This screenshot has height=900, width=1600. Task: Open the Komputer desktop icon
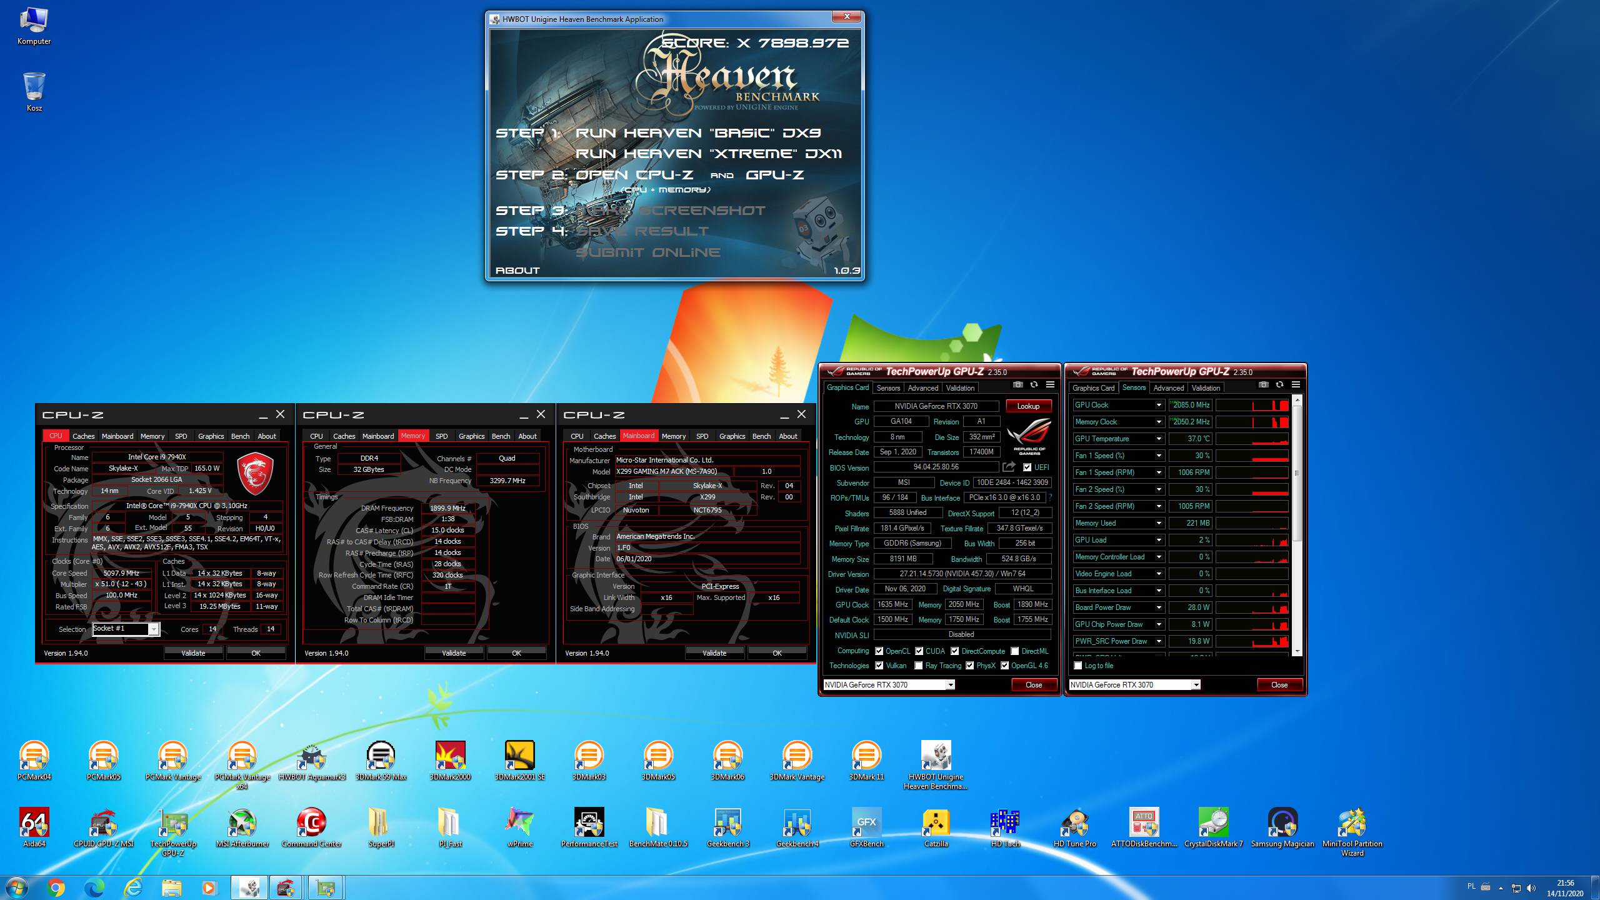(34, 26)
